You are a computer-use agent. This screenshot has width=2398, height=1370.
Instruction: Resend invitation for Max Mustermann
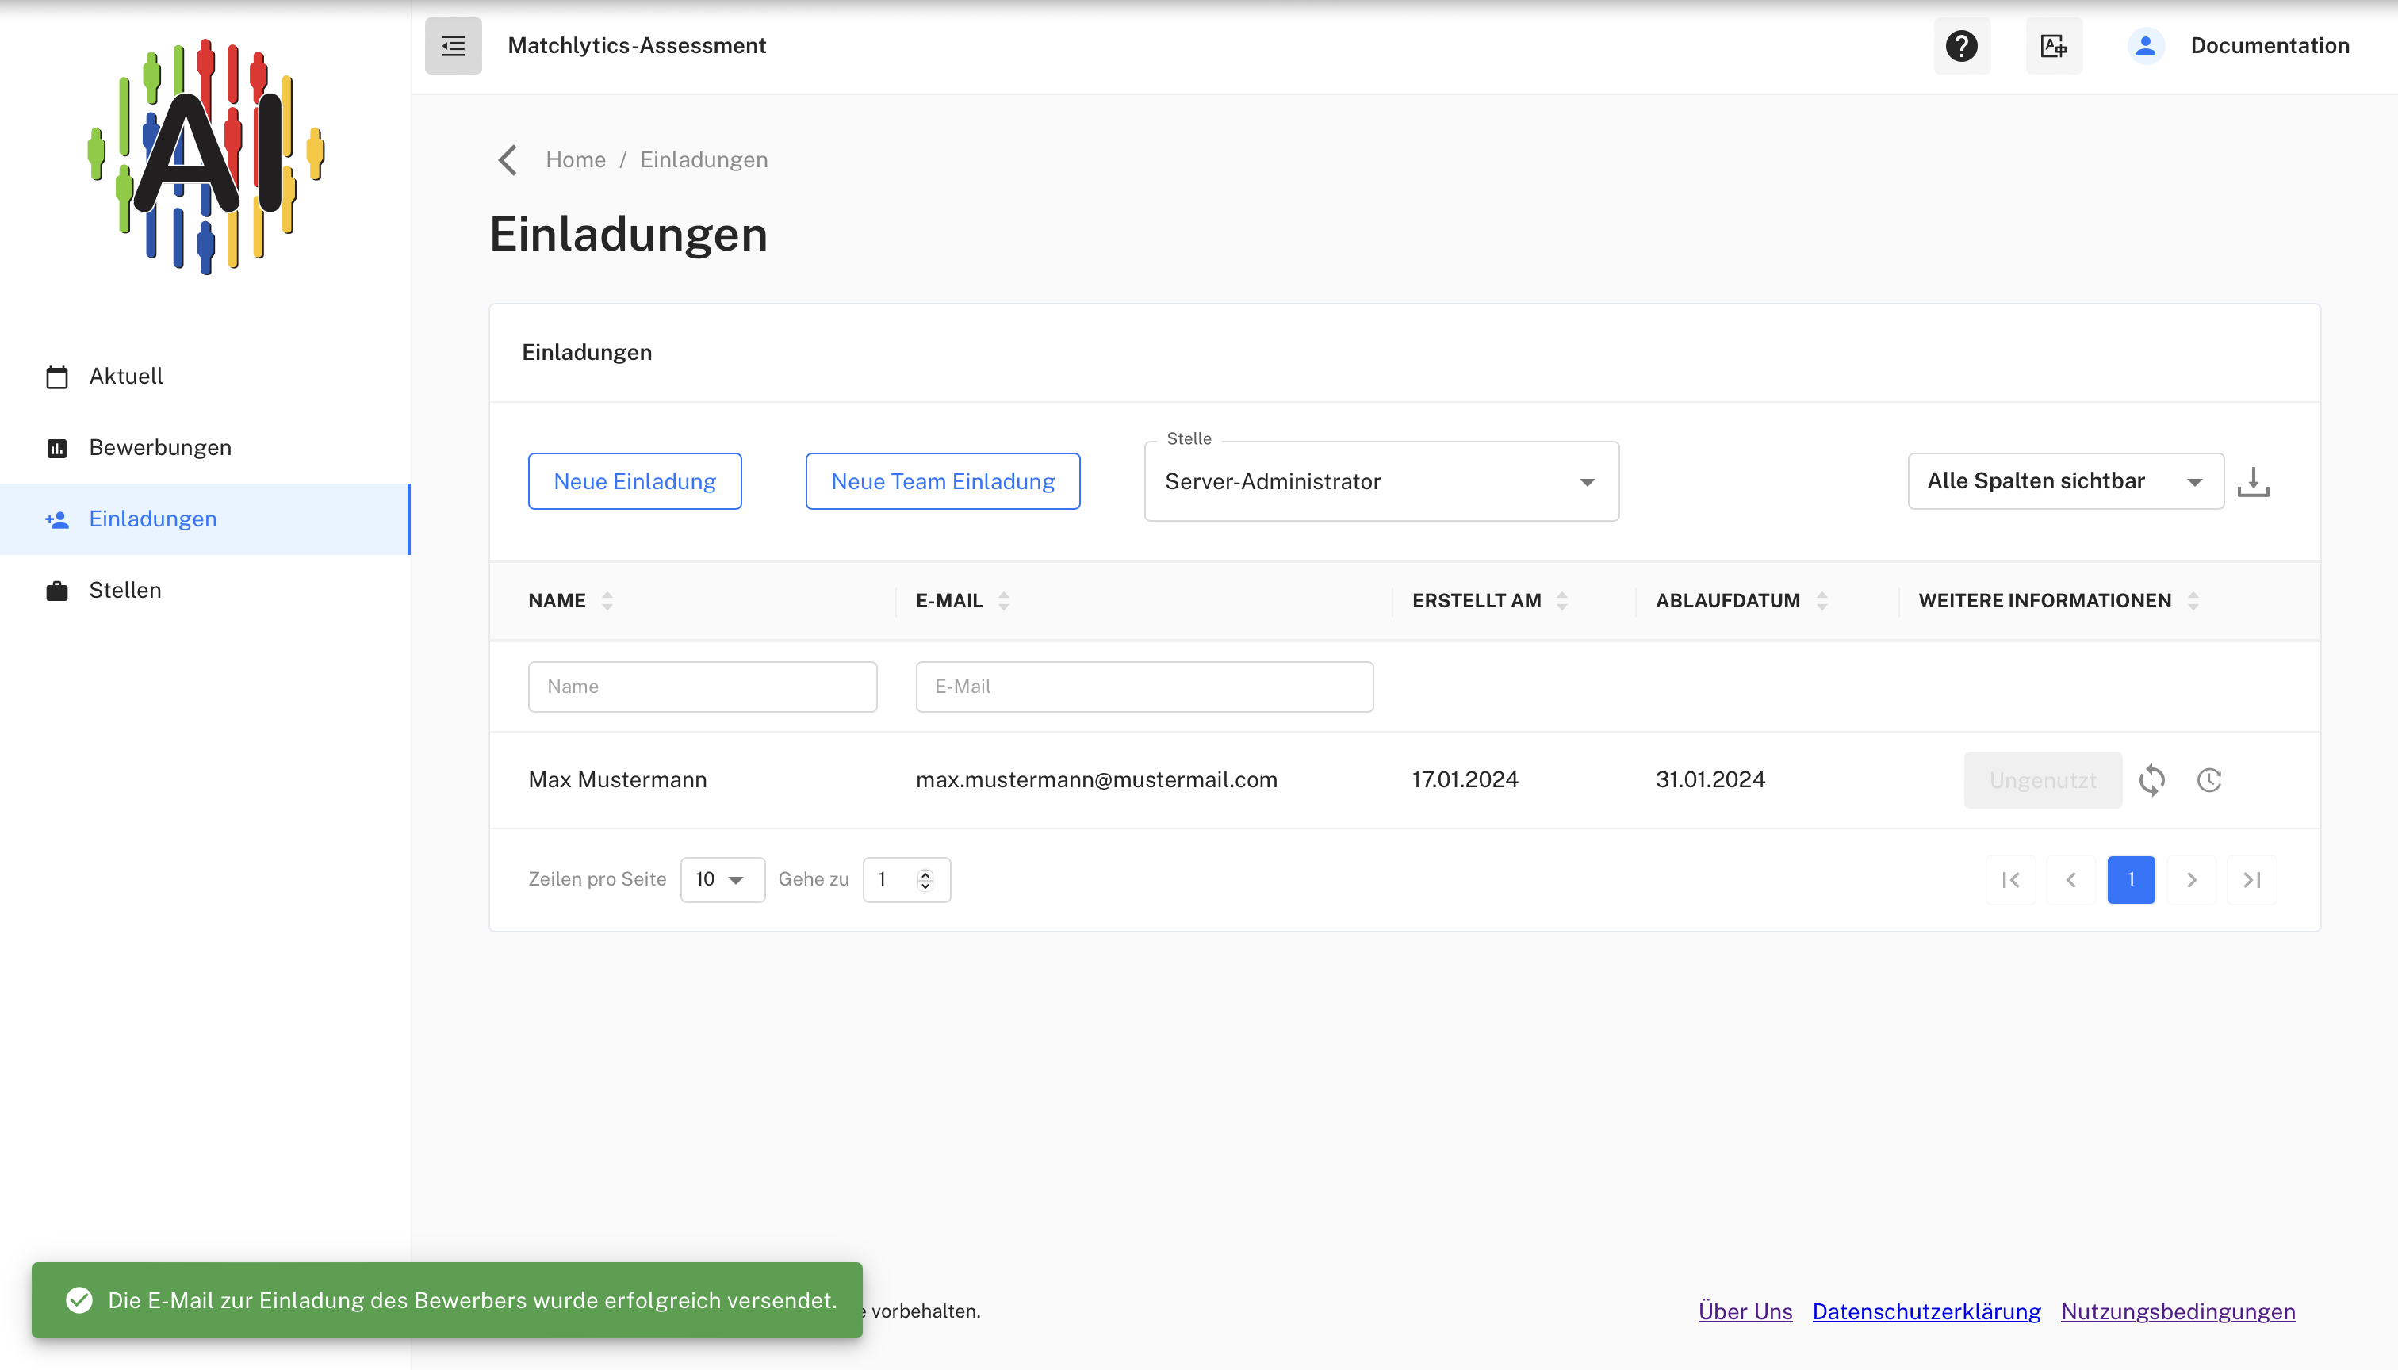pyautogui.click(x=2151, y=780)
